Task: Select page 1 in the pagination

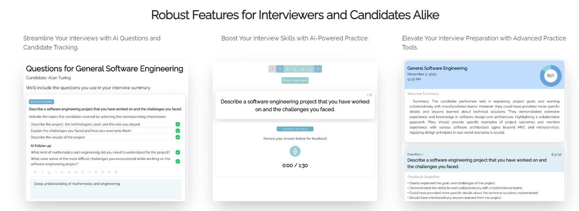Action: click(280, 69)
